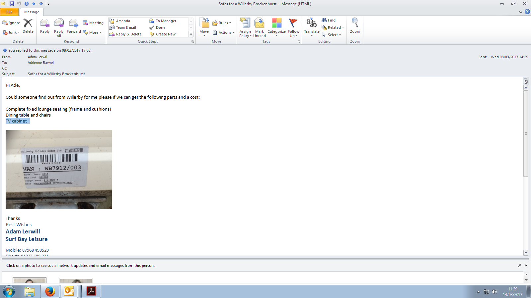Go to previous item arrow
The height and width of the screenshot is (298, 531).
[34, 4]
